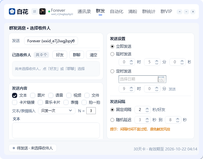Open the Forever sender account dropdown
203x159 pixels.
coord(51,41)
